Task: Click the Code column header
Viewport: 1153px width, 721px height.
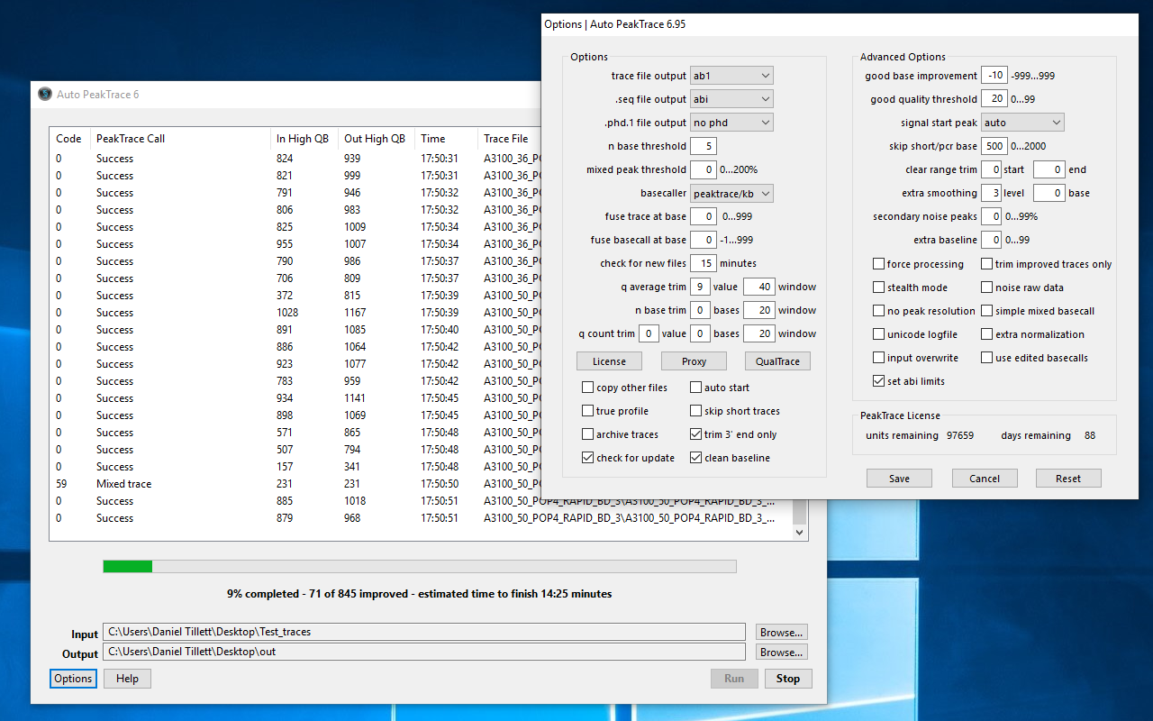Action: pos(70,139)
